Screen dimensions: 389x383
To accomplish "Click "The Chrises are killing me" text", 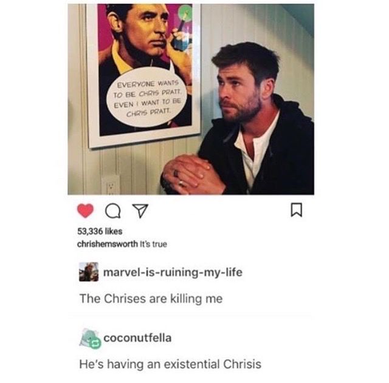I will point(151,299).
